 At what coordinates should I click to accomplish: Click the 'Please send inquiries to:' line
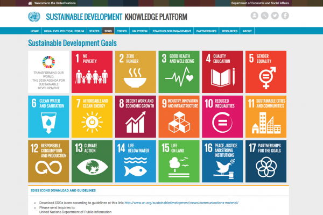tap(57, 207)
